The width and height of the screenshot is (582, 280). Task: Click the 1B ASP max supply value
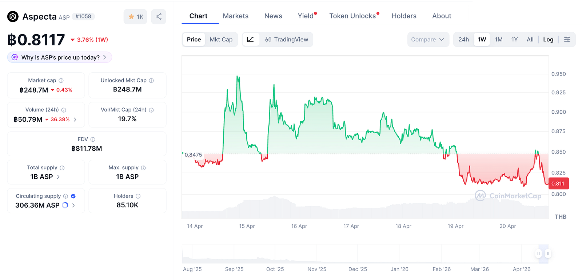click(127, 177)
